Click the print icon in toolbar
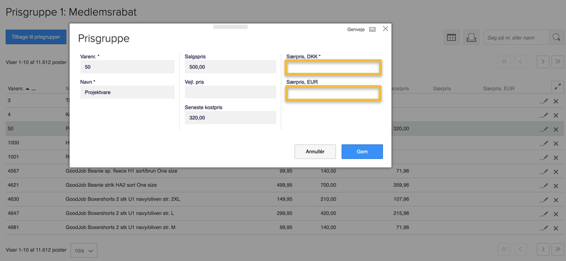The width and height of the screenshot is (566, 261). [471, 37]
